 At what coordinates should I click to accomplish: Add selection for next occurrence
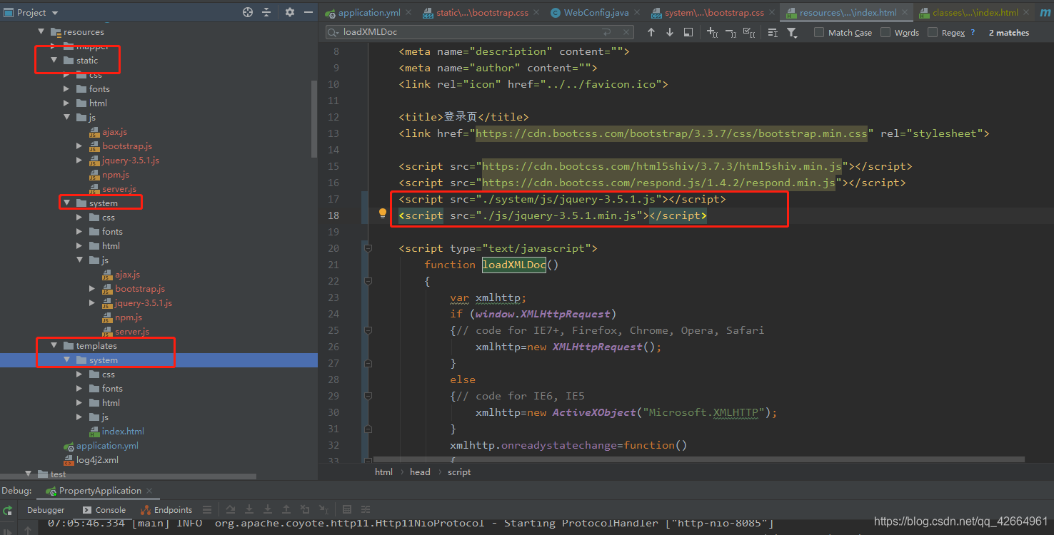[x=713, y=32]
